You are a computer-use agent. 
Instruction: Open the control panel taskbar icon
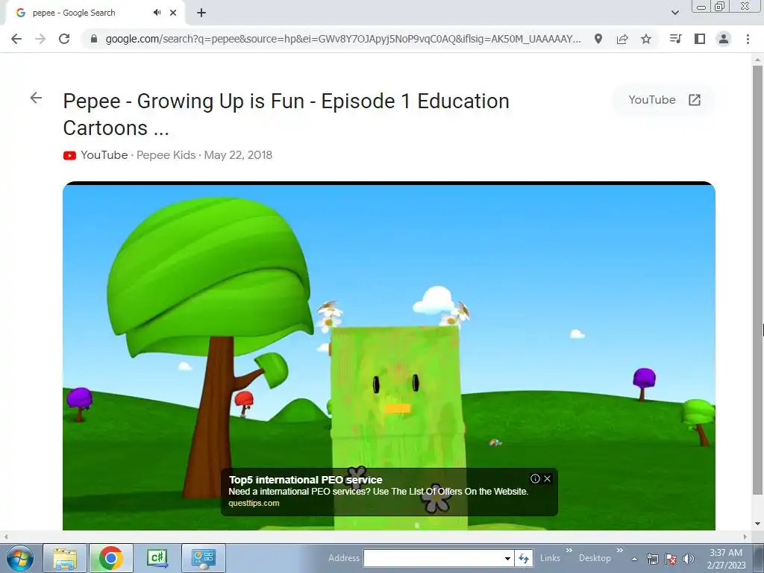203,558
